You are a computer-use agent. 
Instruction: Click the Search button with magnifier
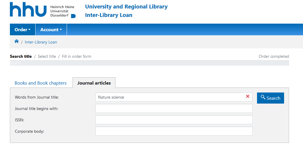tap(270, 98)
